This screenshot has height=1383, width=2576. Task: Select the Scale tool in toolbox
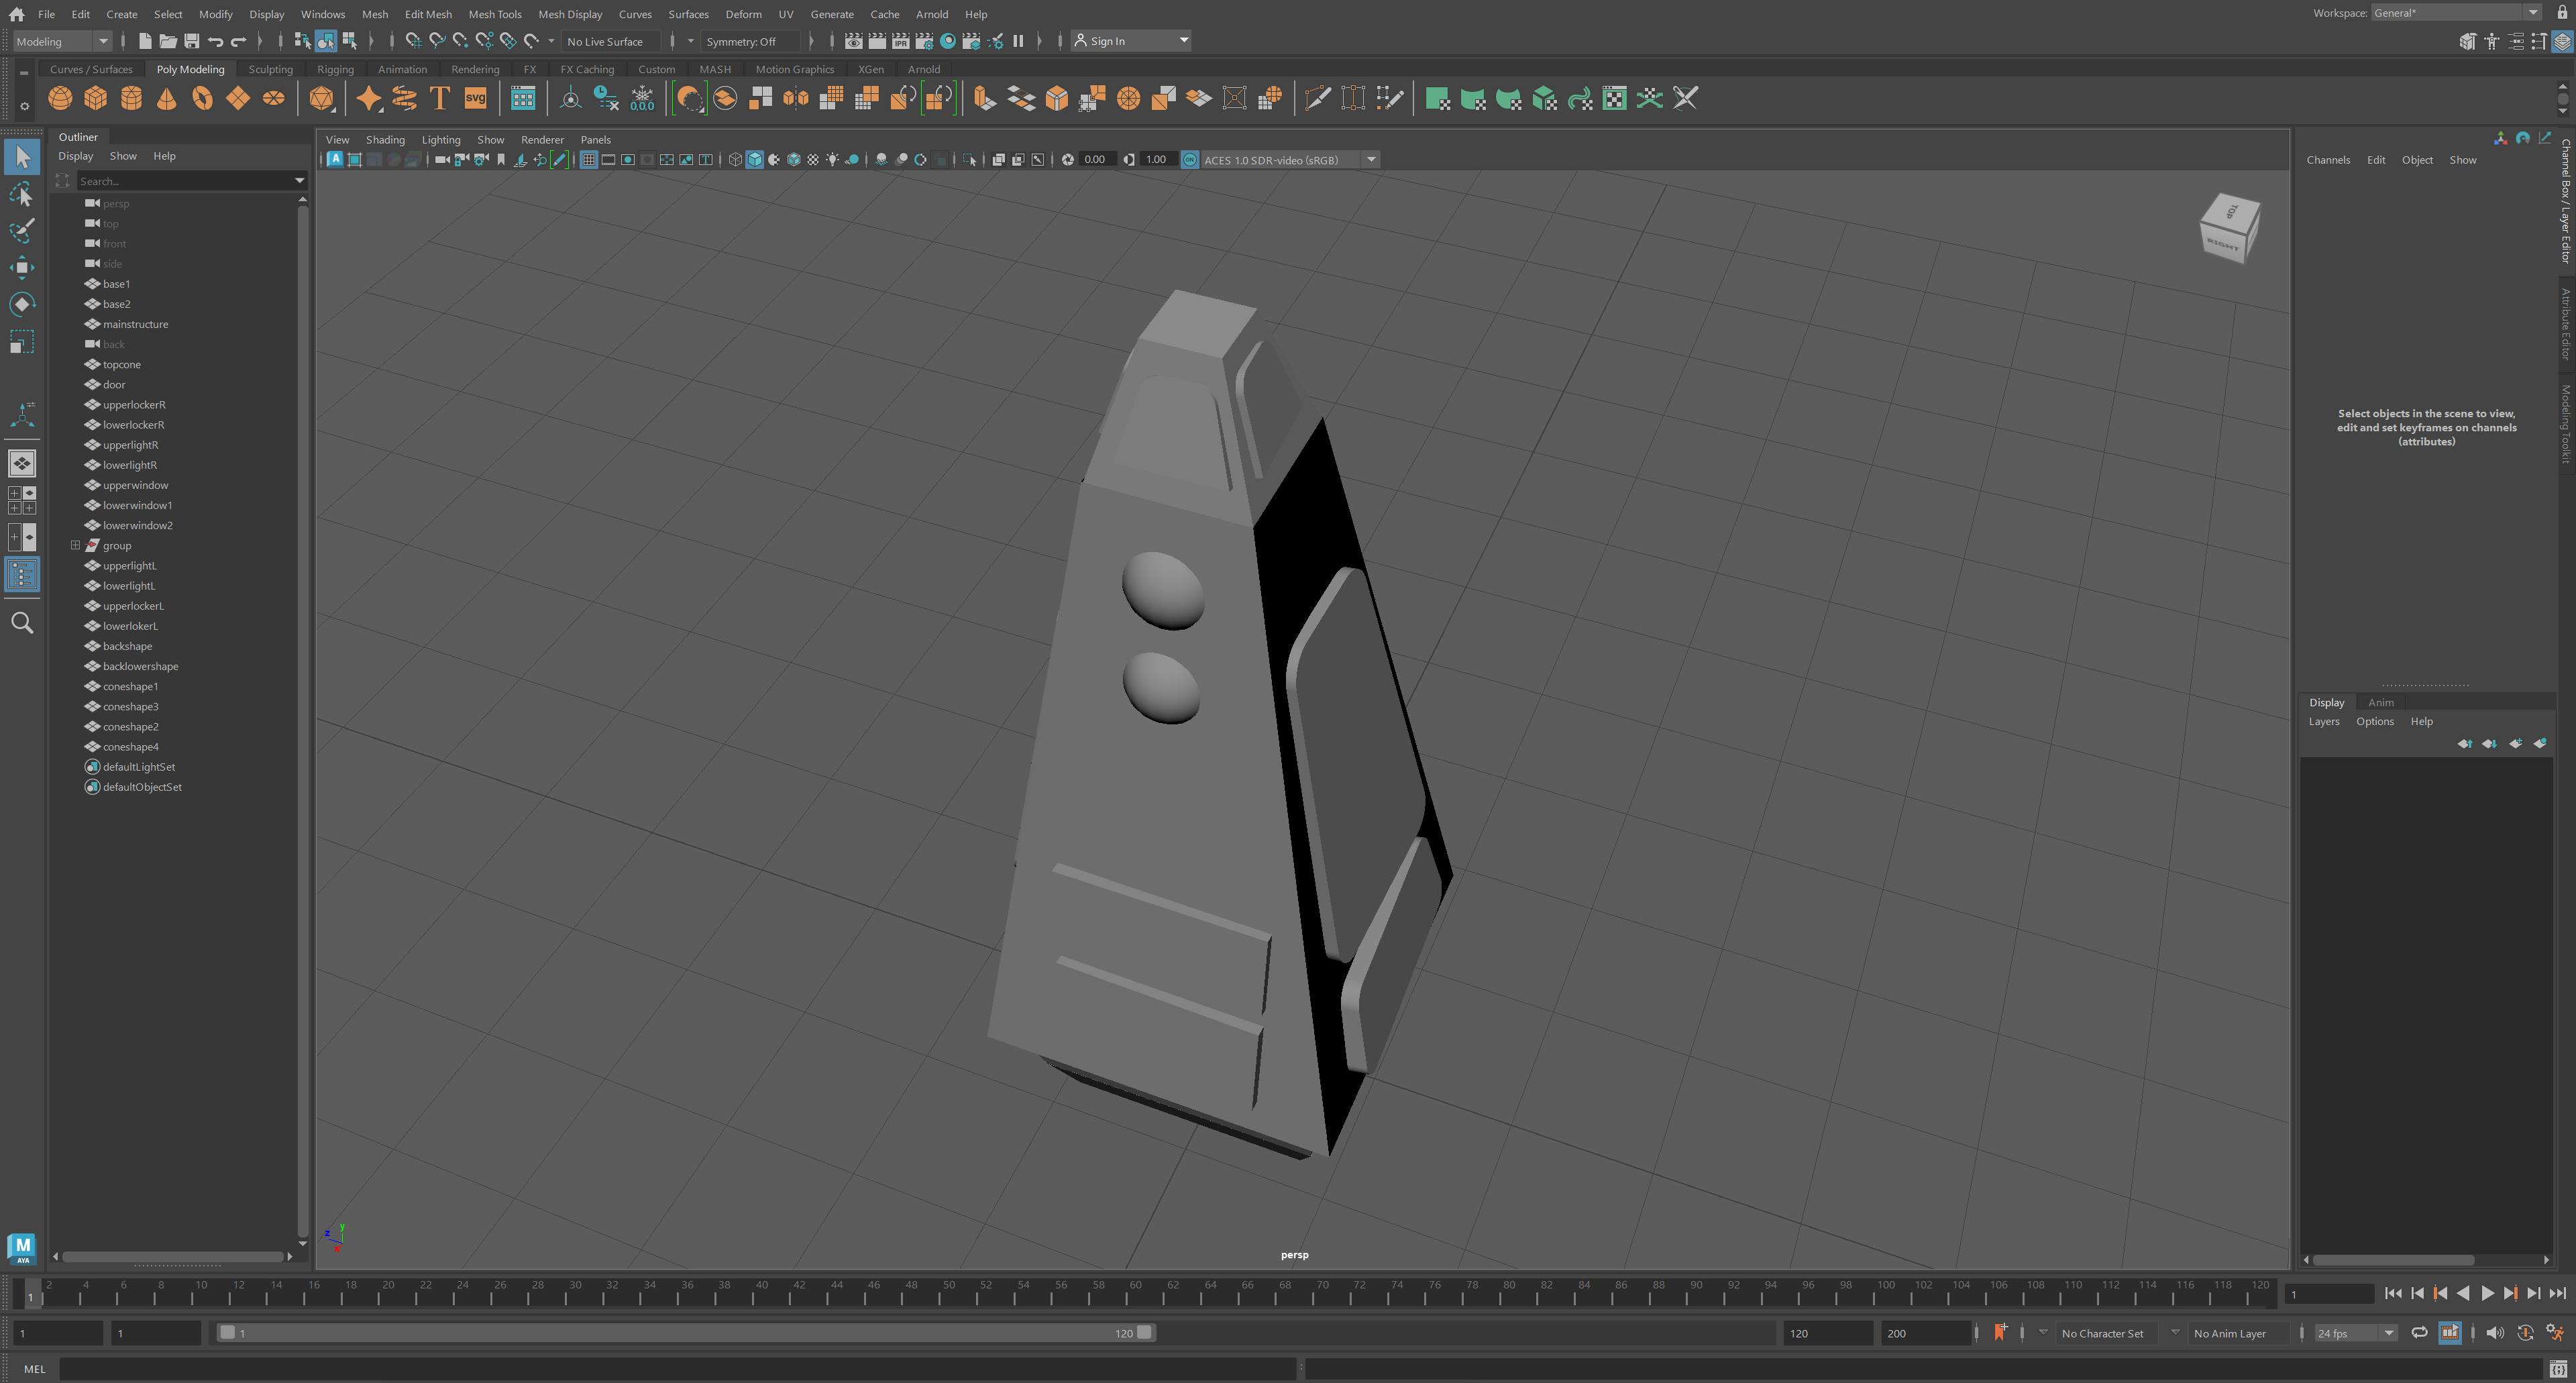point(22,342)
